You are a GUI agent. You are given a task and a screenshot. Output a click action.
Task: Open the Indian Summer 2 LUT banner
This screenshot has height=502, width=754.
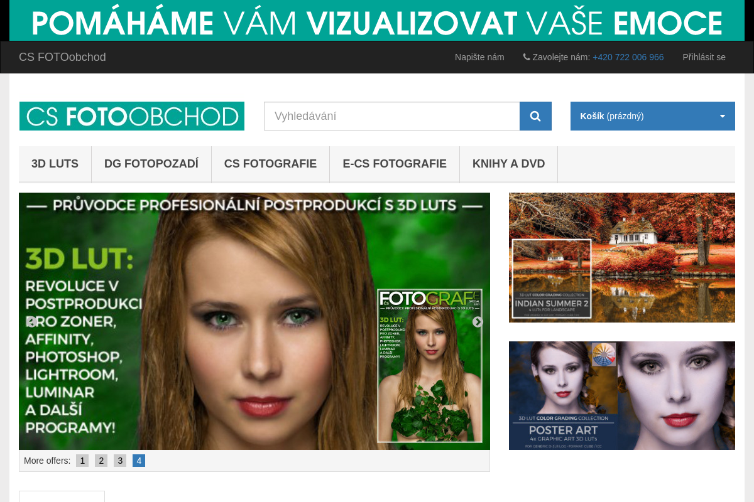[x=622, y=257]
